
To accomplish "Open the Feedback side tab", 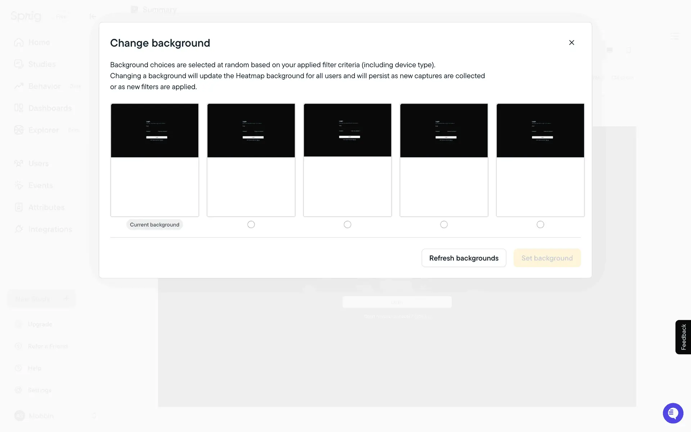I will pos(683,337).
